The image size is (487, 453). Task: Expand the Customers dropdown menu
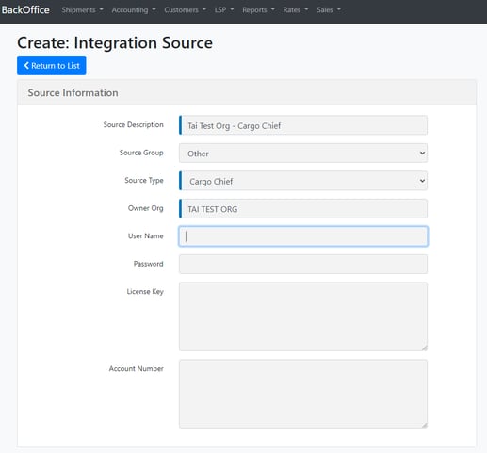186,10
